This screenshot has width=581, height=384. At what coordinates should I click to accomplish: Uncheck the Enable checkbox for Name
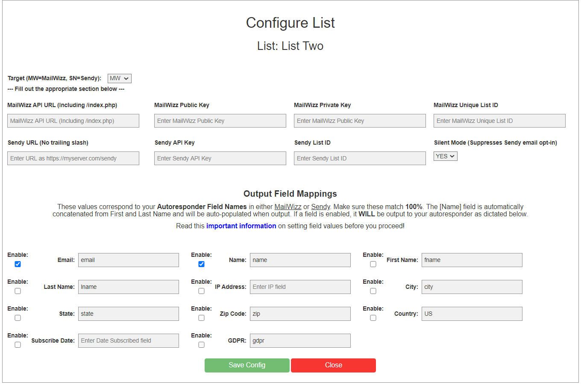coord(201,264)
